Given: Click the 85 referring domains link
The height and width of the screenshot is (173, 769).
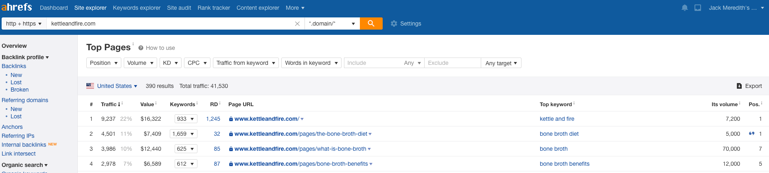Looking at the screenshot, I should point(217,149).
